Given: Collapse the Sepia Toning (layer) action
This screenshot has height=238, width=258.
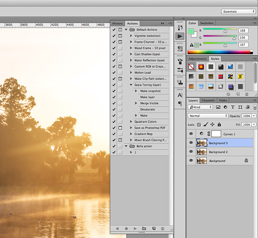Looking at the screenshot, I should point(131,85).
